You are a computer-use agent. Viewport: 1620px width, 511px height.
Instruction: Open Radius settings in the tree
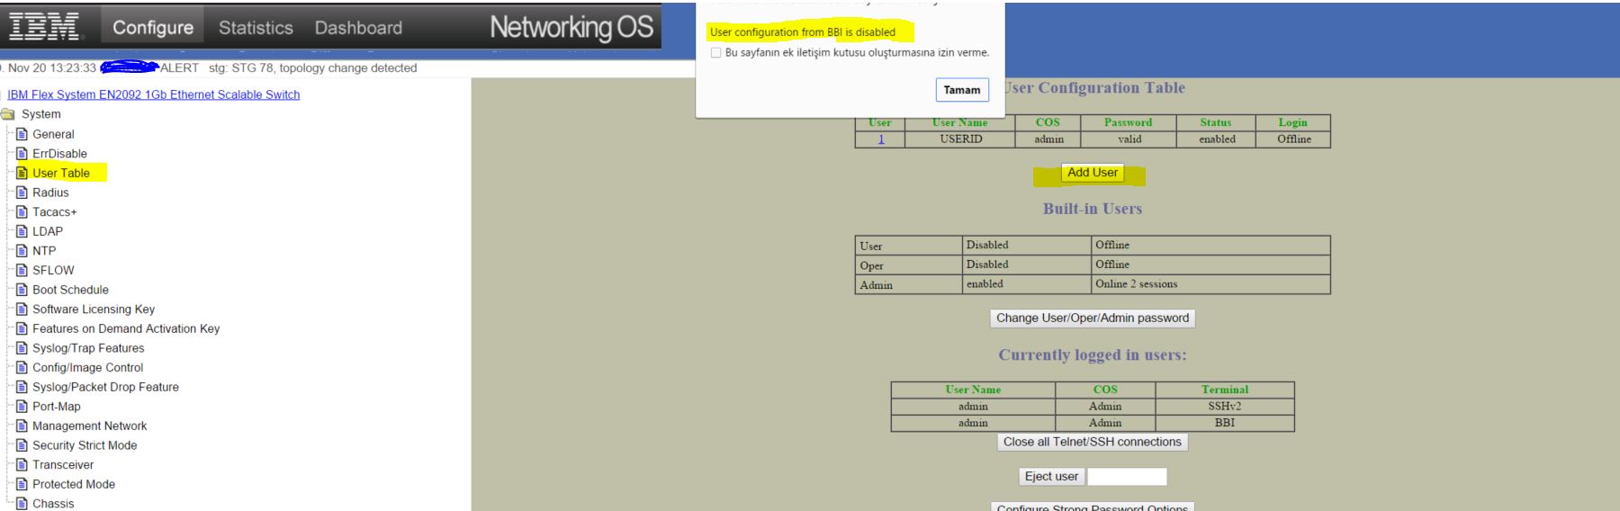[50, 193]
